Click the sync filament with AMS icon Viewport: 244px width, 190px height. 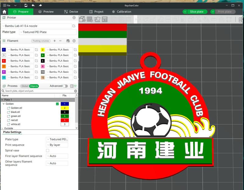click(68, 41)
